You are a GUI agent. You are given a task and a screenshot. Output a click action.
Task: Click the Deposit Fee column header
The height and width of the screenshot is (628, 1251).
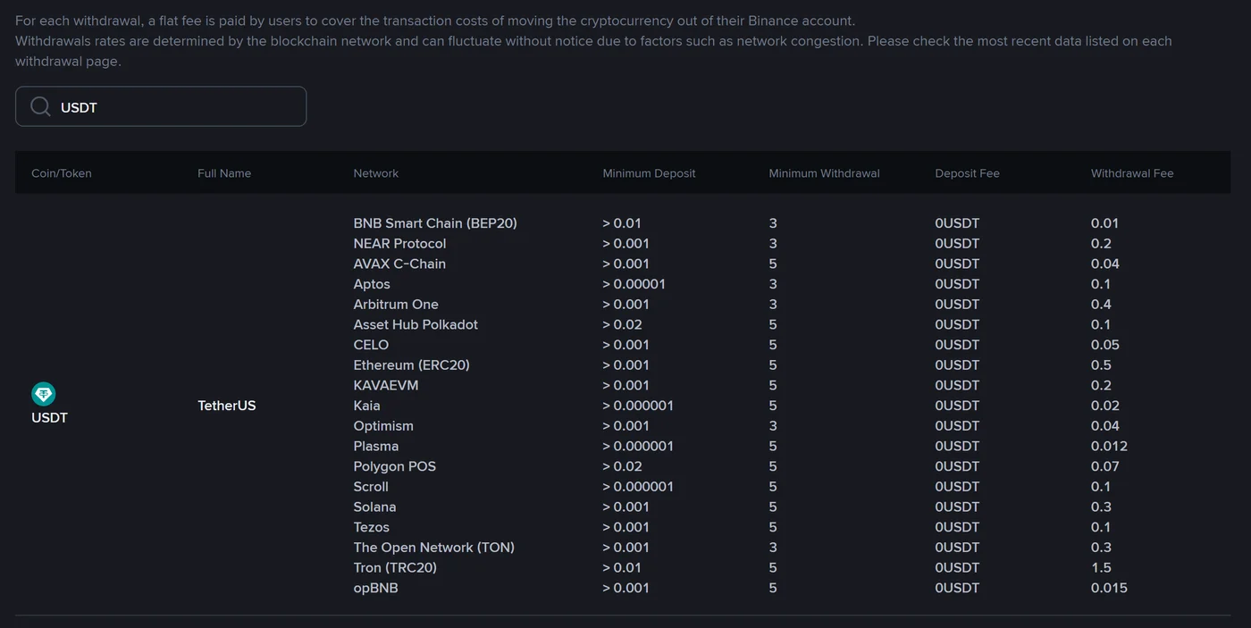click(967, 173)
